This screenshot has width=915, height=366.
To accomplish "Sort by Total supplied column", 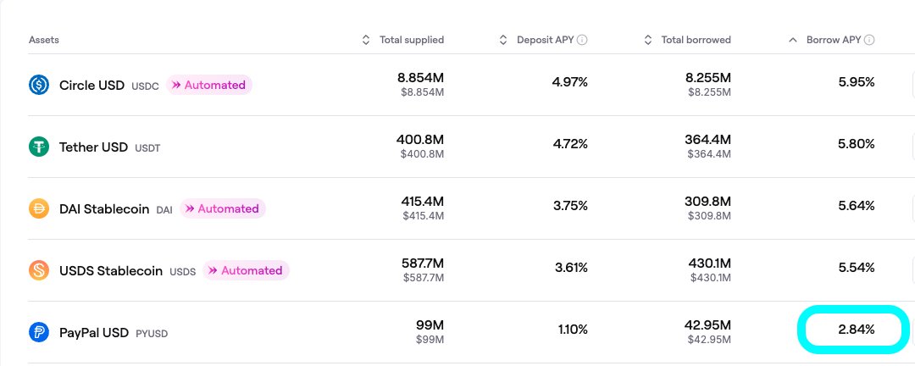I will [x=403, y=40].
